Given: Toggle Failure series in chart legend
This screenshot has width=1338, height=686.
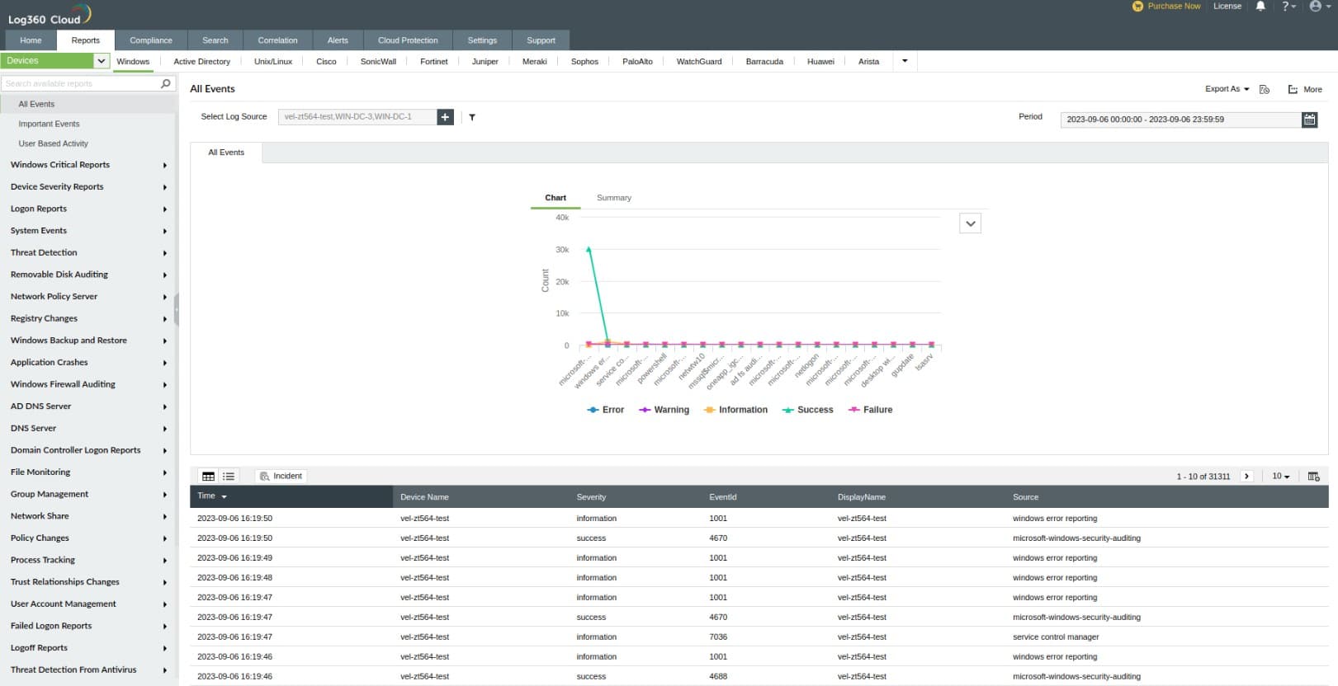Looking at the screenshot, I should click(870, 410).
